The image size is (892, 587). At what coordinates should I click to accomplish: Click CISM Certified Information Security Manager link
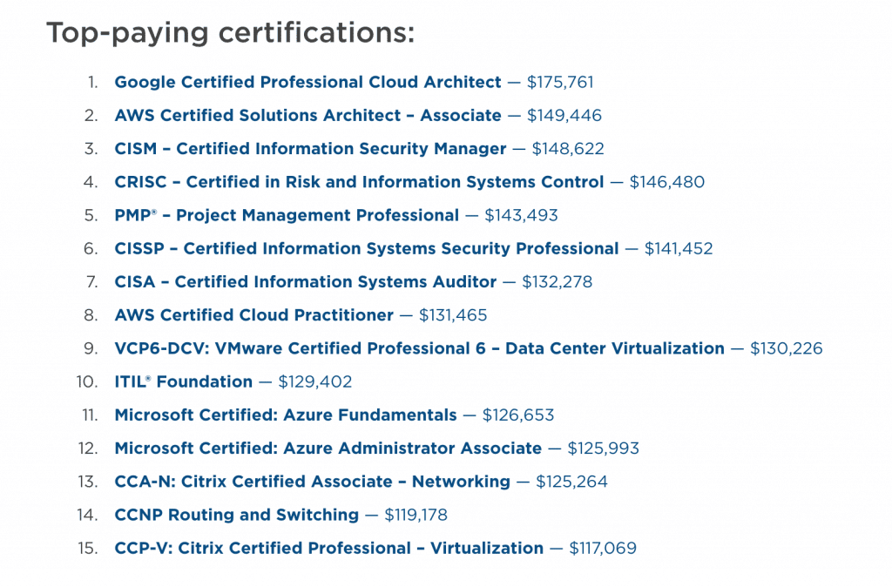click(310, 149)
